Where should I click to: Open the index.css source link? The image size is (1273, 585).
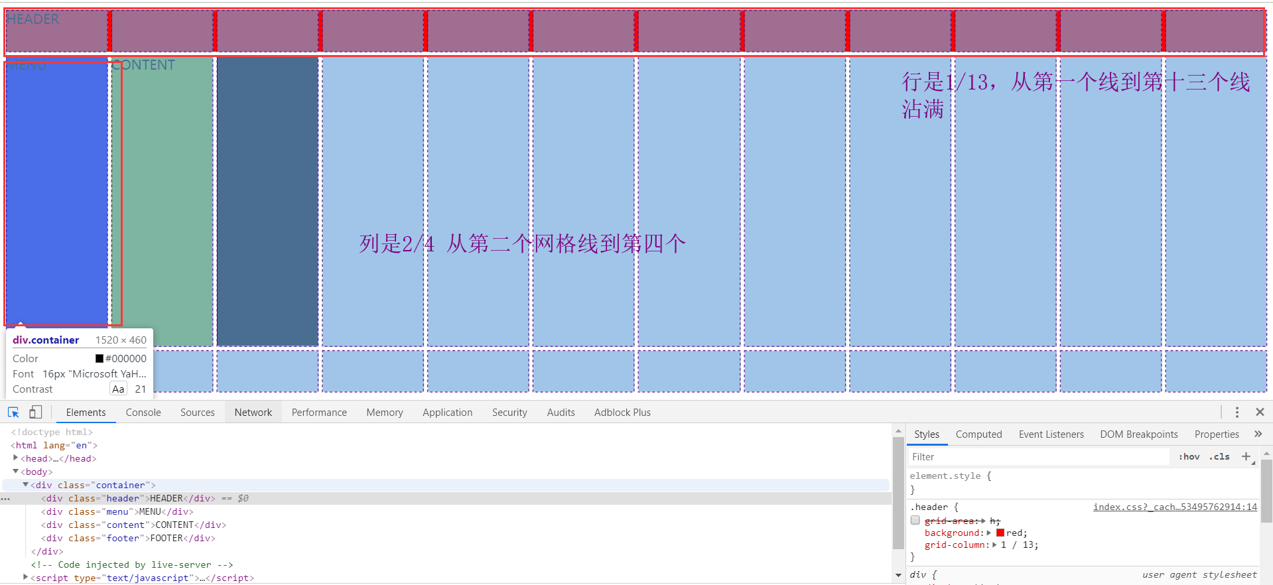coord(1175,507)
